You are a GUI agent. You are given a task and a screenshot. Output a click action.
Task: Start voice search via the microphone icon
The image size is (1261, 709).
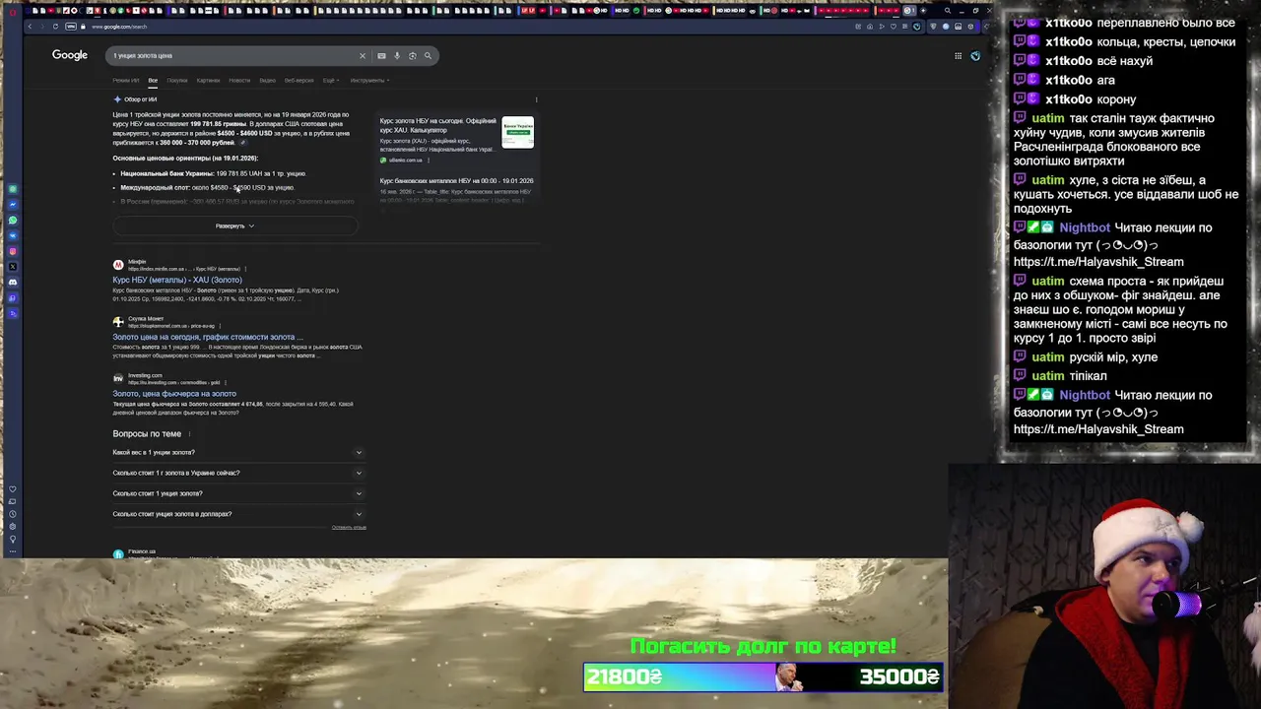click(x=397, y=56)
